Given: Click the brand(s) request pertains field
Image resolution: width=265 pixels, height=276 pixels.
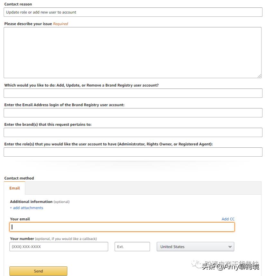Looking at the screenshot, I should 133,132.
